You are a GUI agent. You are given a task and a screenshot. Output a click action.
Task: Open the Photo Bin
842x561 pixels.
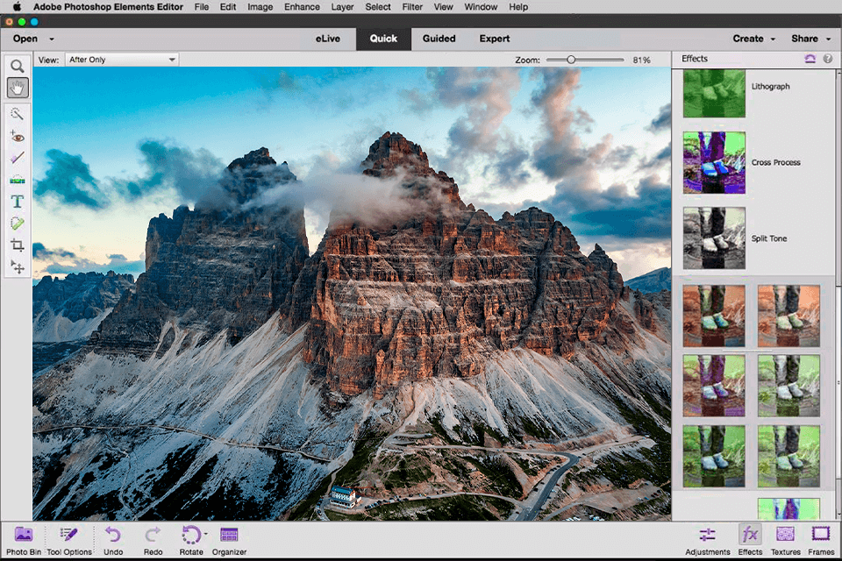tap(24, 541)
